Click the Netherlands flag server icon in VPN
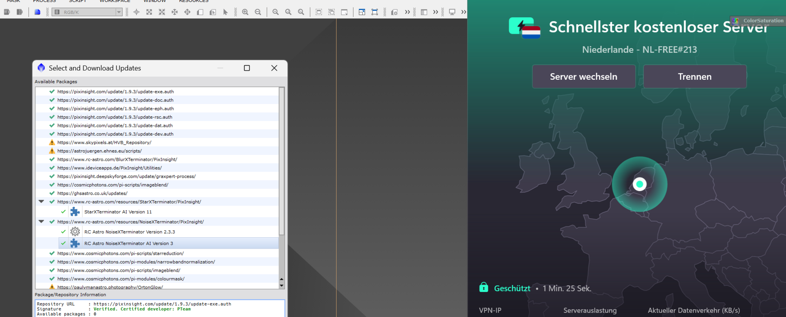 525,27
